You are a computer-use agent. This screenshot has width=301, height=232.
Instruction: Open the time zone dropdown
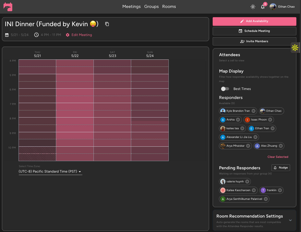[x=50, y=171]
